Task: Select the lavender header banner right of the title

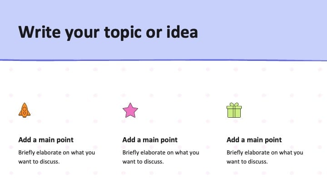Action: coord(263,30)
